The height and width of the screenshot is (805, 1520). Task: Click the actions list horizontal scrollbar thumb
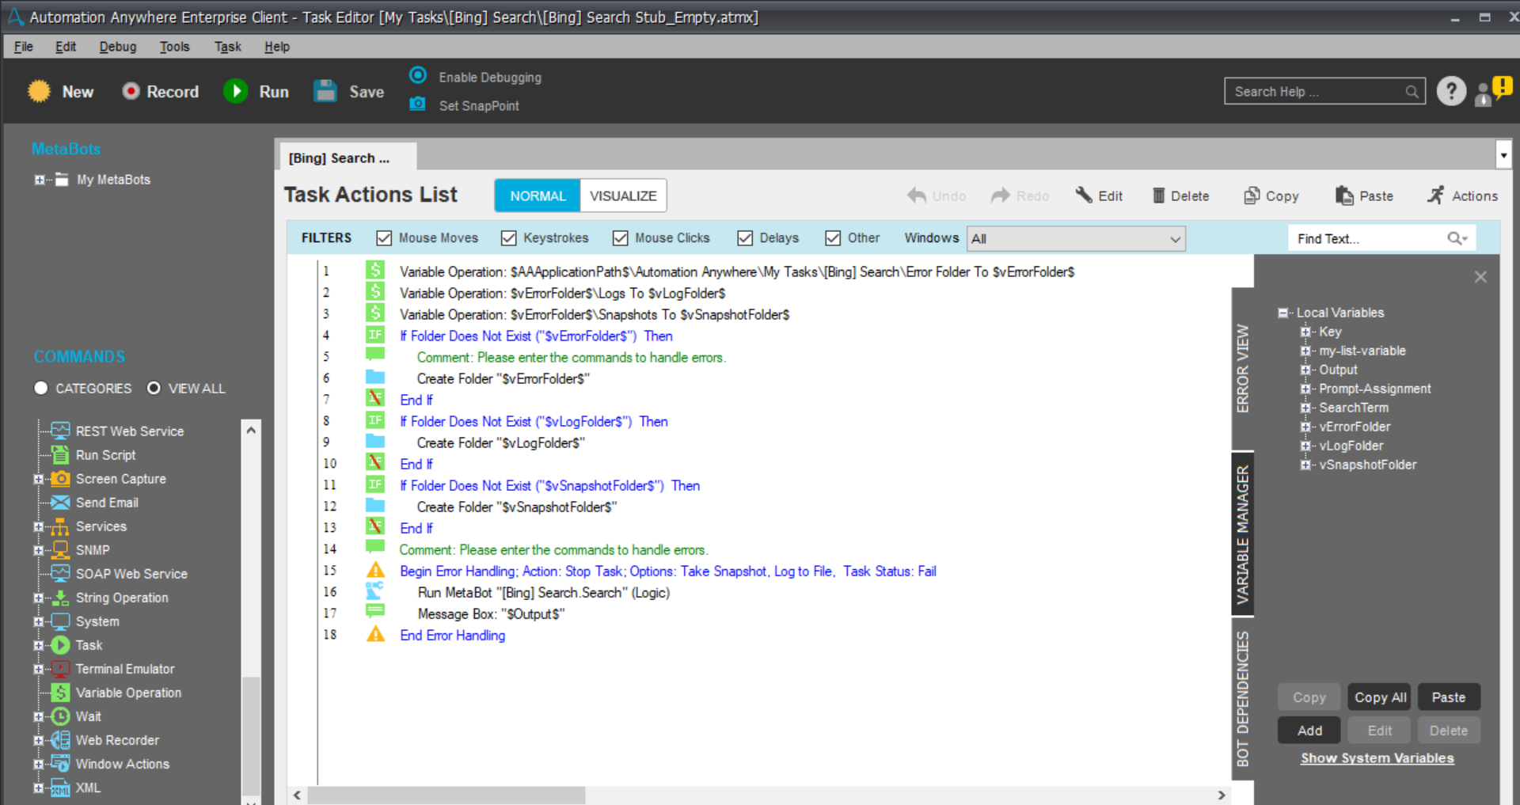(x=446, y=795)
